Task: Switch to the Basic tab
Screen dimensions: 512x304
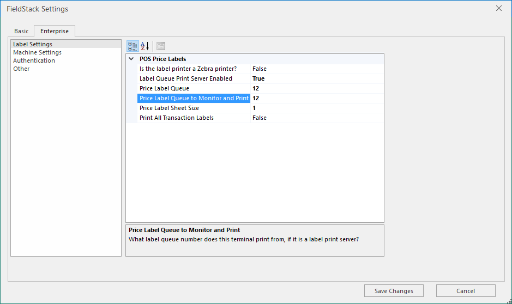Action: coord(21,31)
